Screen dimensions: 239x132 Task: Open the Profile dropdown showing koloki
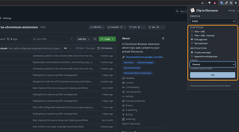[213, 21]
